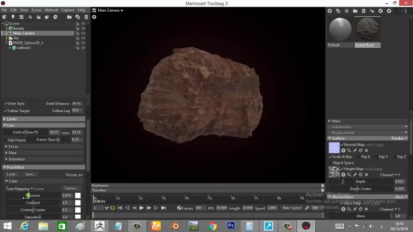Open Normal Map texture settings gear
This screenshot has width=413, height=232.
[x=343, y=150]
